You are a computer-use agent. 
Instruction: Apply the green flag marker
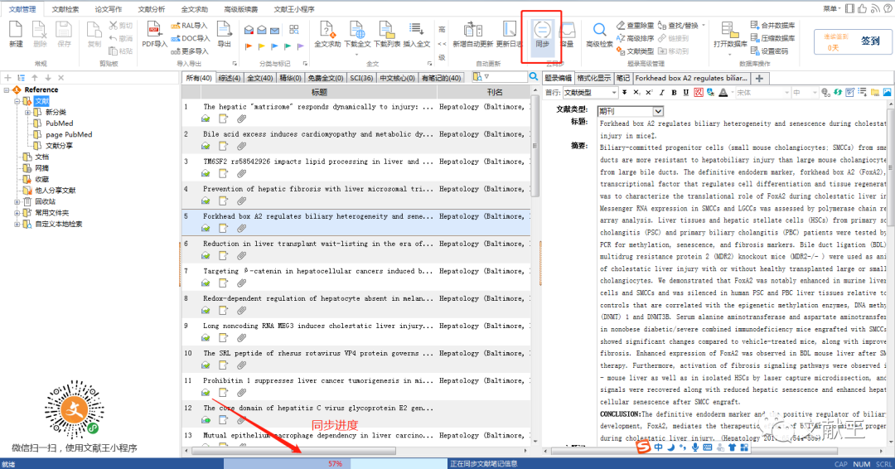click(x=288, y=46)
